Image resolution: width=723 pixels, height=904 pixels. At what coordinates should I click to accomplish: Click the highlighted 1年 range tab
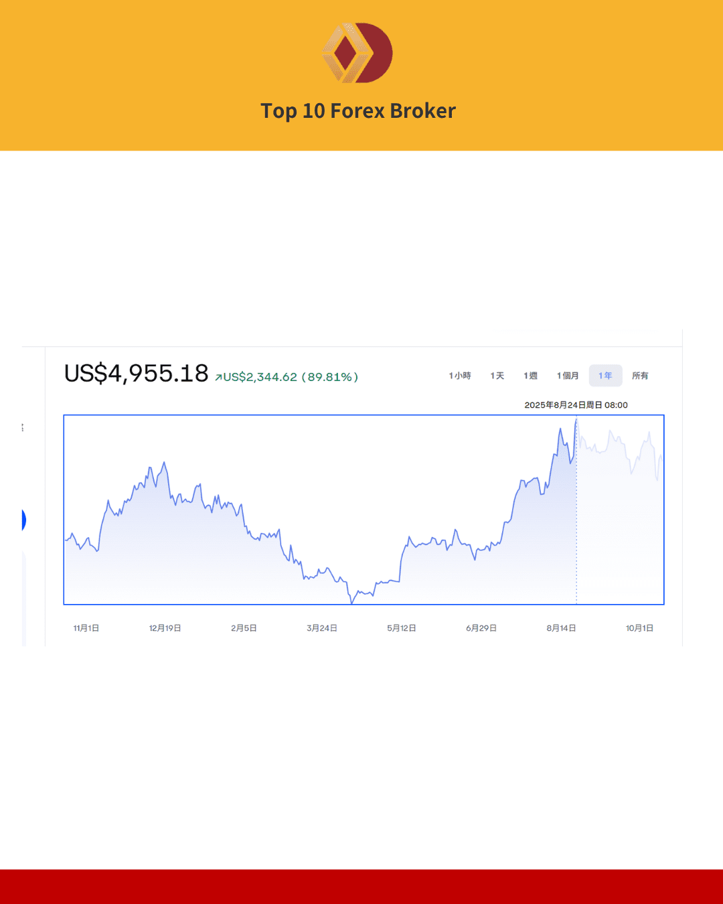point(605,376)
